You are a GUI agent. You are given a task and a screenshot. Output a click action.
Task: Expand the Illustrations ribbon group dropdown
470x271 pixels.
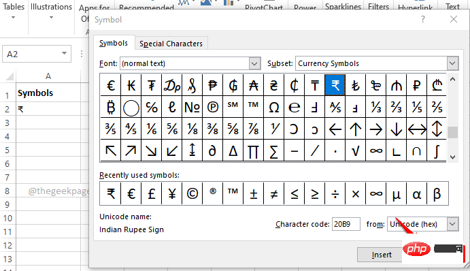tap(51, 18)
